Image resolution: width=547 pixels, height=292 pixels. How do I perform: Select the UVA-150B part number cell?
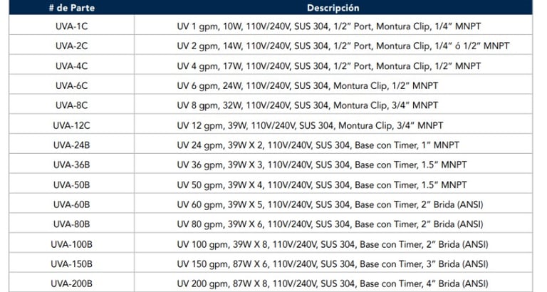pyautogui.click(x=71, y=264)
